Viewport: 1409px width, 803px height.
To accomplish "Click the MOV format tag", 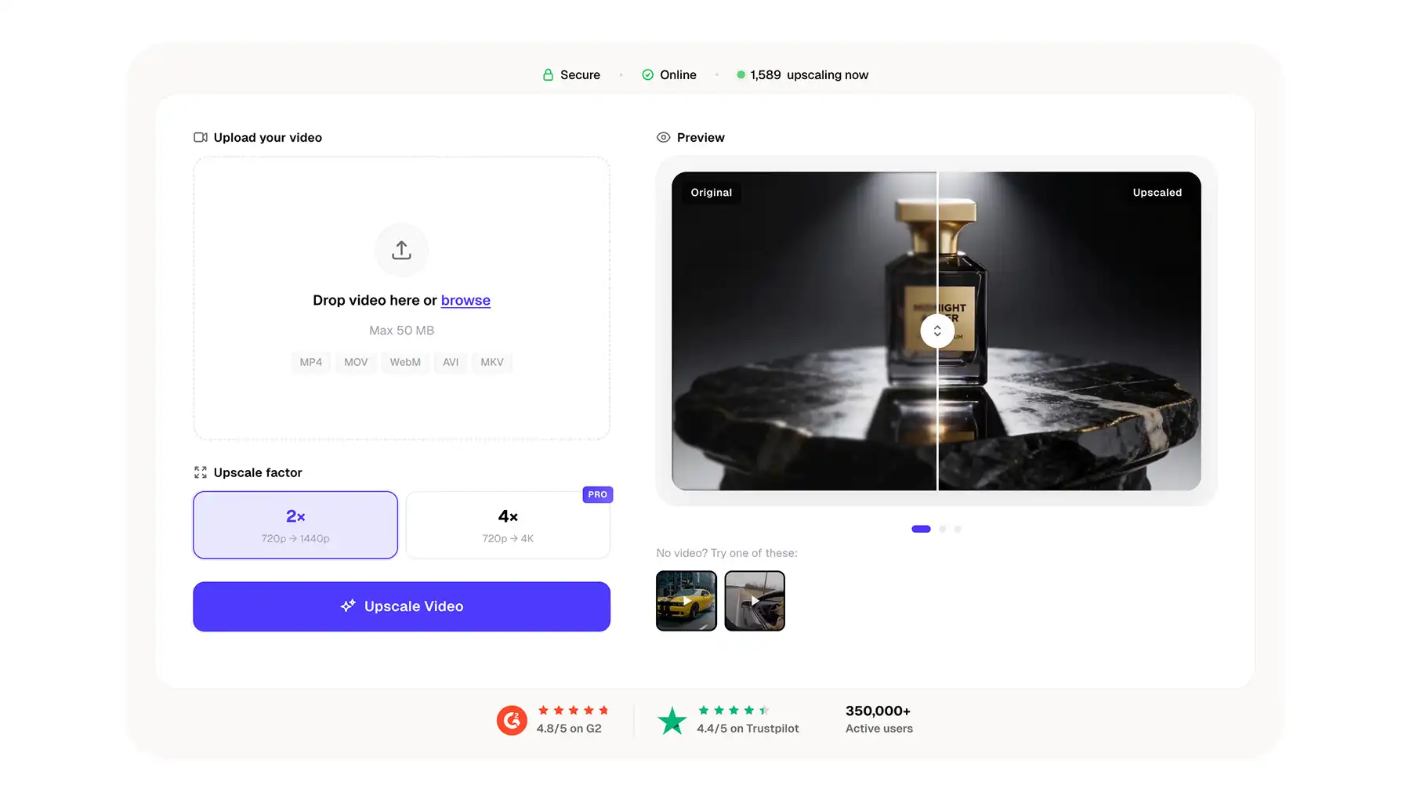I will coord(356,362).
